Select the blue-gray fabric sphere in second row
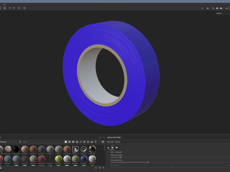The image size is (230, 172). pyautogui.click(x=8, y=159)
